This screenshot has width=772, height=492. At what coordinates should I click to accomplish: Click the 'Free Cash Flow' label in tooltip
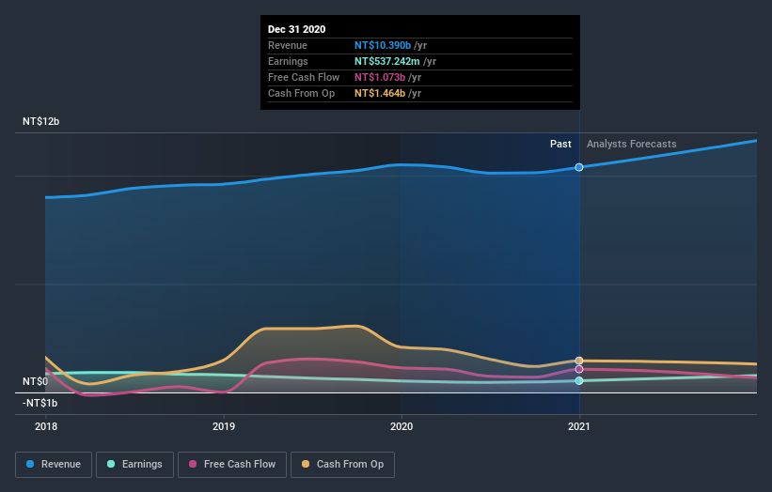pos(304,77)
